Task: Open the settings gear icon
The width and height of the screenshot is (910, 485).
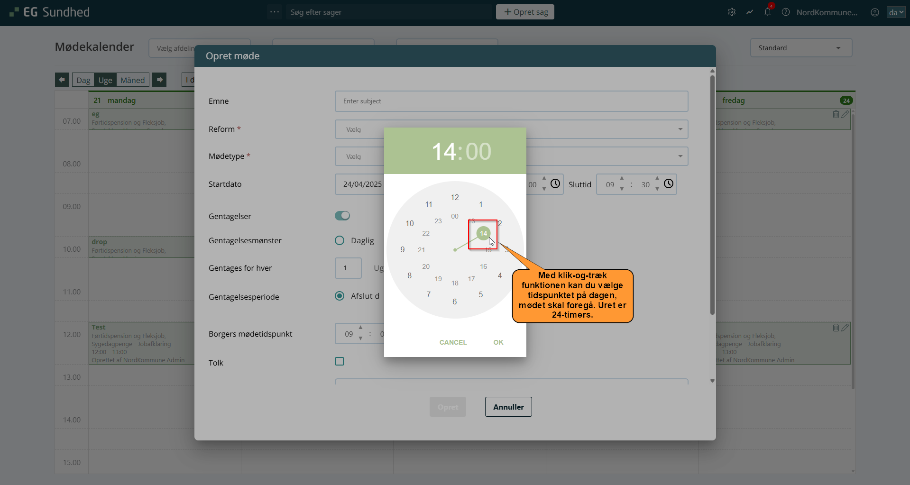Action: (x=732, y=12)
